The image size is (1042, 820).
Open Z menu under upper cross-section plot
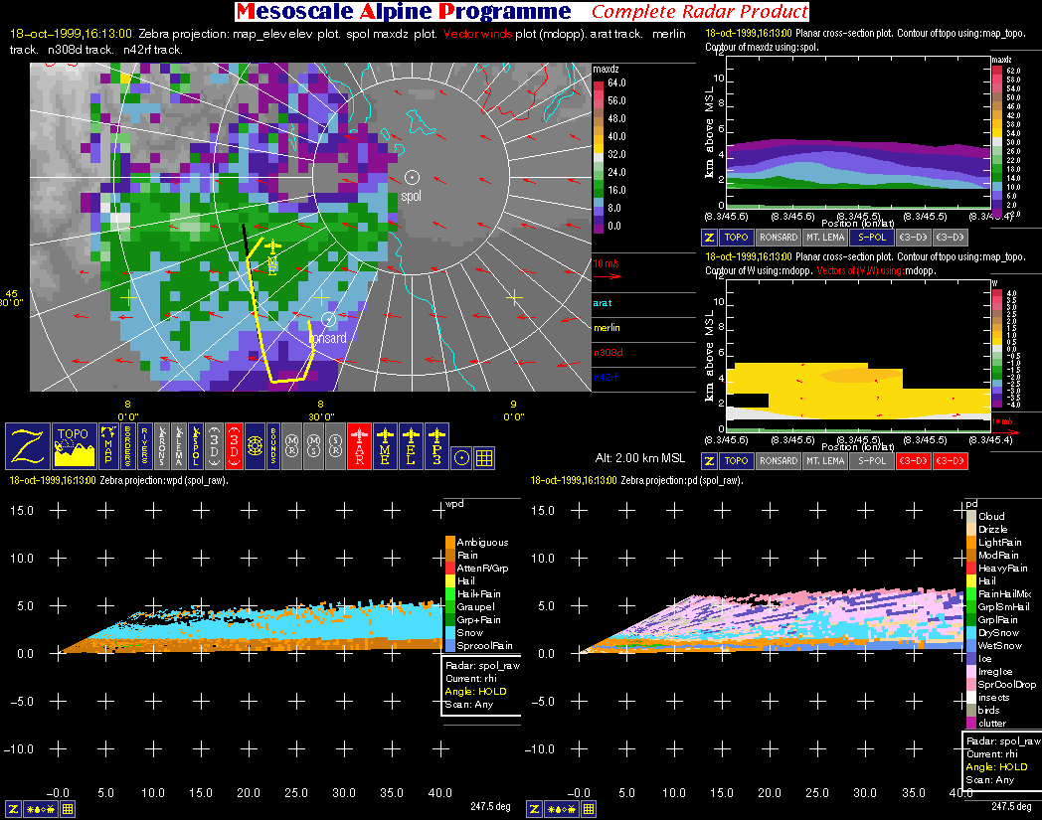point(709,238)
